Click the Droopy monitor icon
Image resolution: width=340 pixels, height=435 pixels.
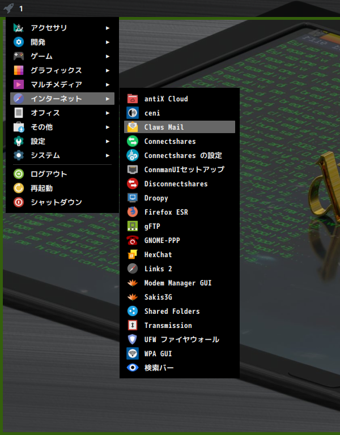click(133, 198)
